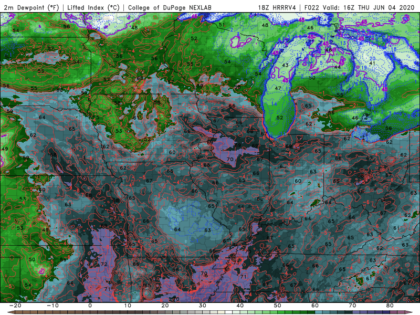The image size is (420, 315).
Task: Click the 72 dewpoint value on the map
Action: tap(104, 264)
